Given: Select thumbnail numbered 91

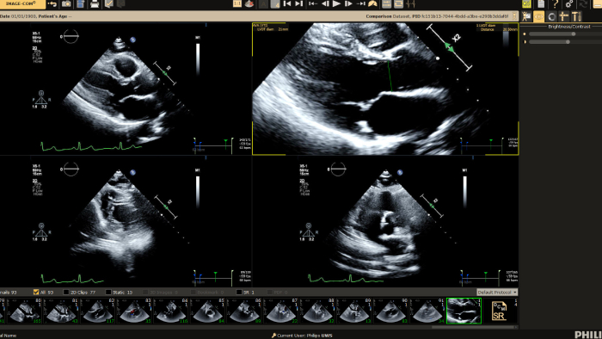Looking at the screenshot, I should tap(427, 311).
